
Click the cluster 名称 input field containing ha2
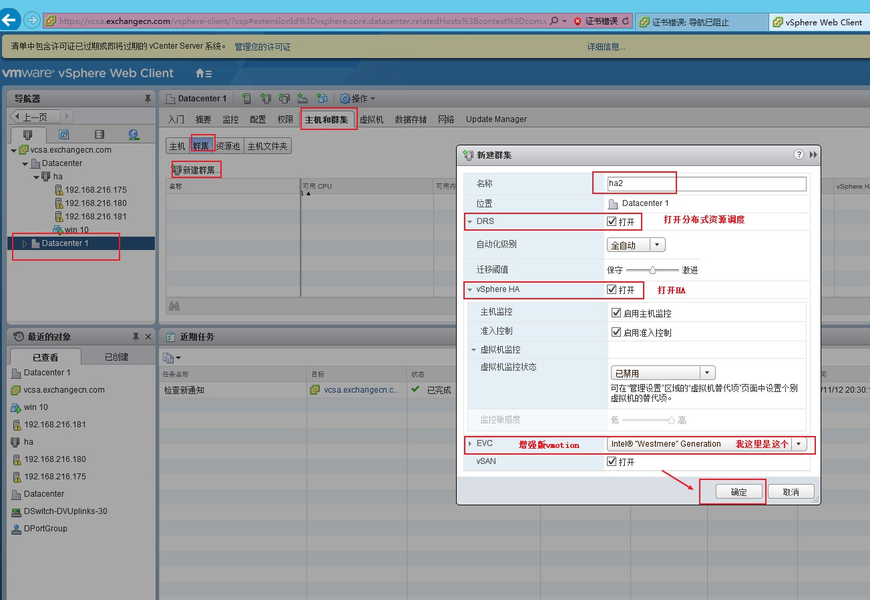coord(706,184)
